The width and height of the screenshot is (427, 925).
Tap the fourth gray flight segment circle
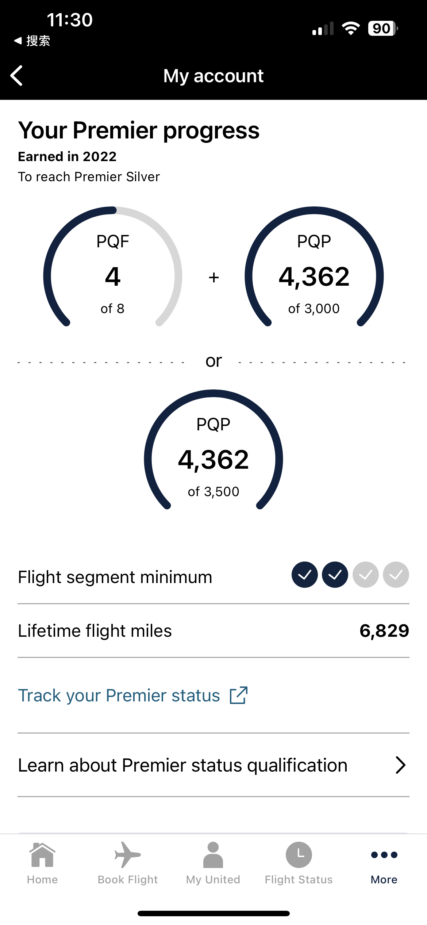click(x=396, y=575)
